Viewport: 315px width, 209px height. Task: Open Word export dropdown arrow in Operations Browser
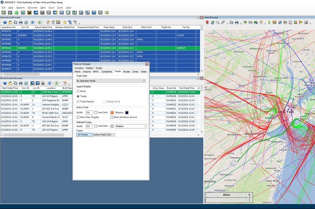[x=36, y=22]
